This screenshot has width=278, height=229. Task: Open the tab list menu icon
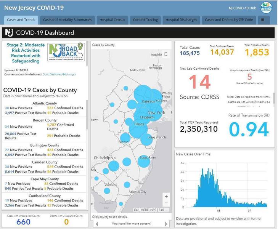[x=262, y=20]
